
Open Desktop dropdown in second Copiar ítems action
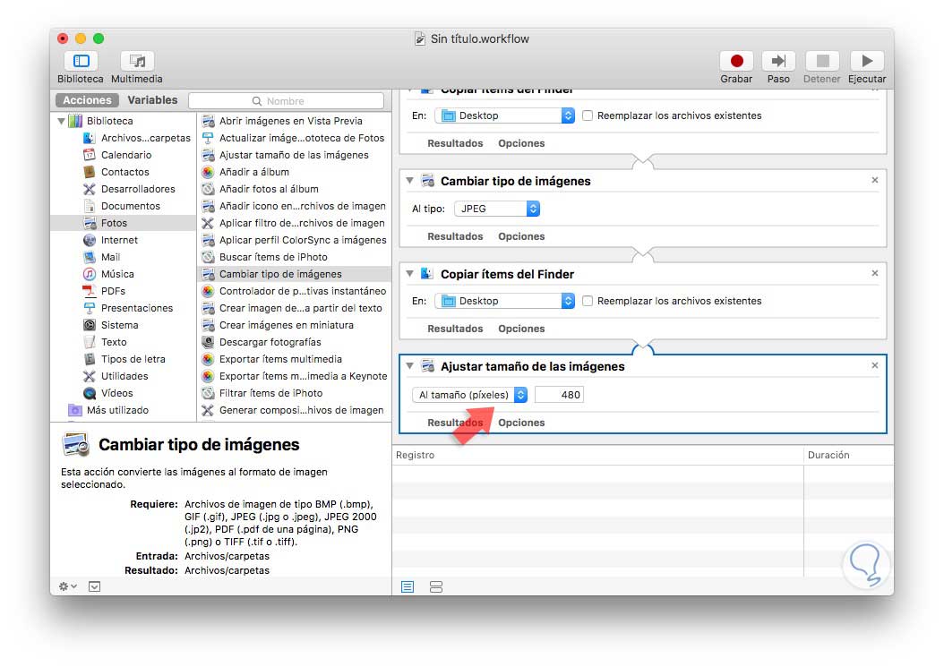(x=504, y=301)
